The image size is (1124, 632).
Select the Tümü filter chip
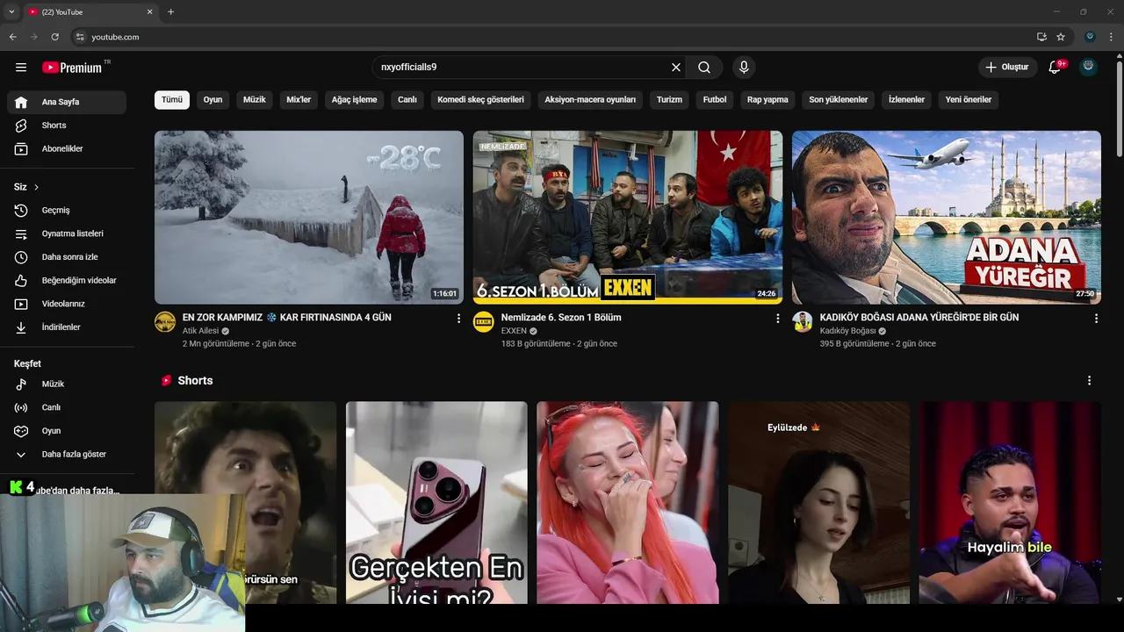(172, 100)
